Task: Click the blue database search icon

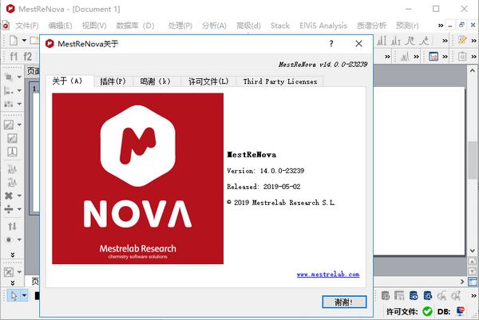Action: pyautogui.click(x=428, y=295)
